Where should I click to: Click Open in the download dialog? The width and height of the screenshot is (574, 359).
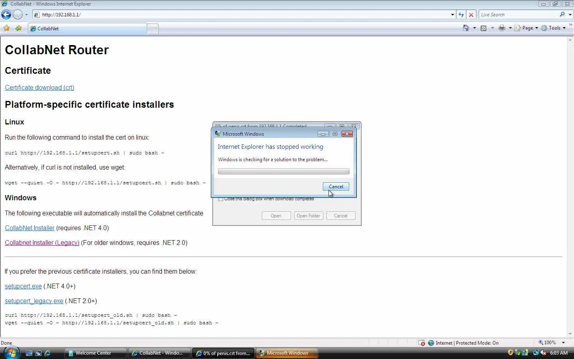[x=276, y=216]
